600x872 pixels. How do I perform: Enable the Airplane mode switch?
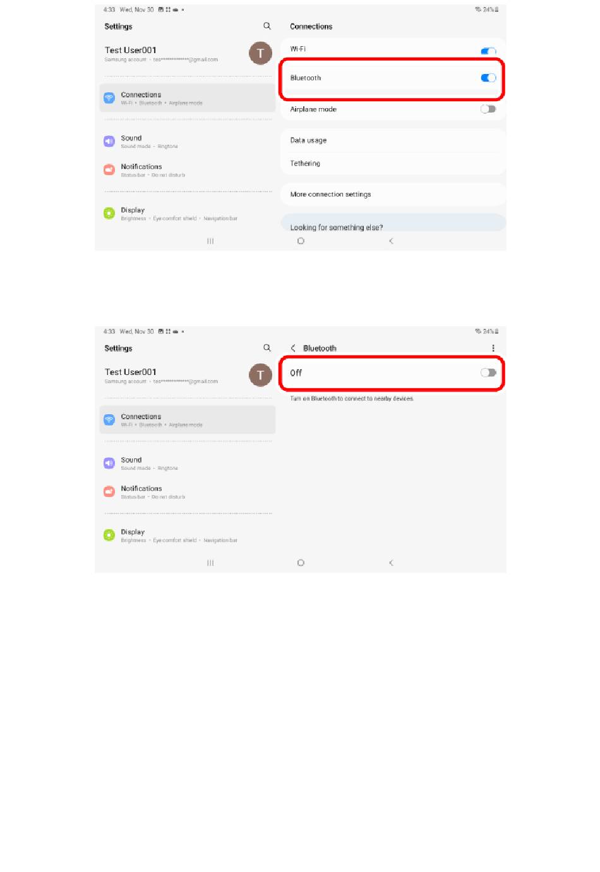coord(488,109)
